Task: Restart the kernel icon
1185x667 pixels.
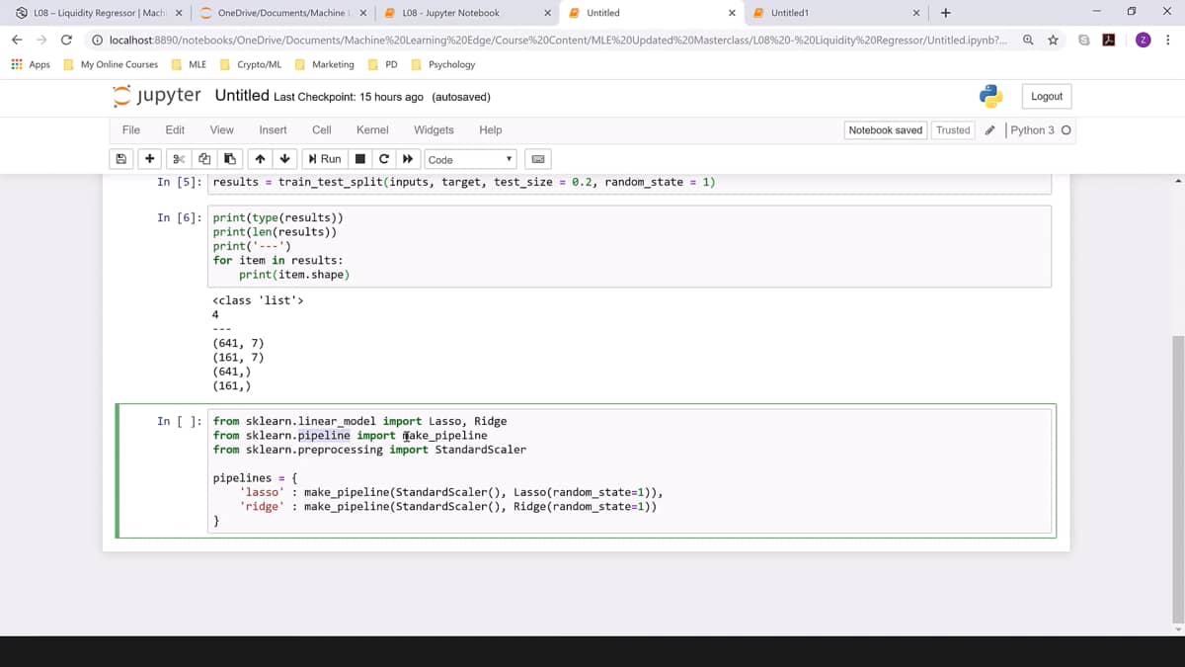Action: pyautogui.click(x=383, y=159)
